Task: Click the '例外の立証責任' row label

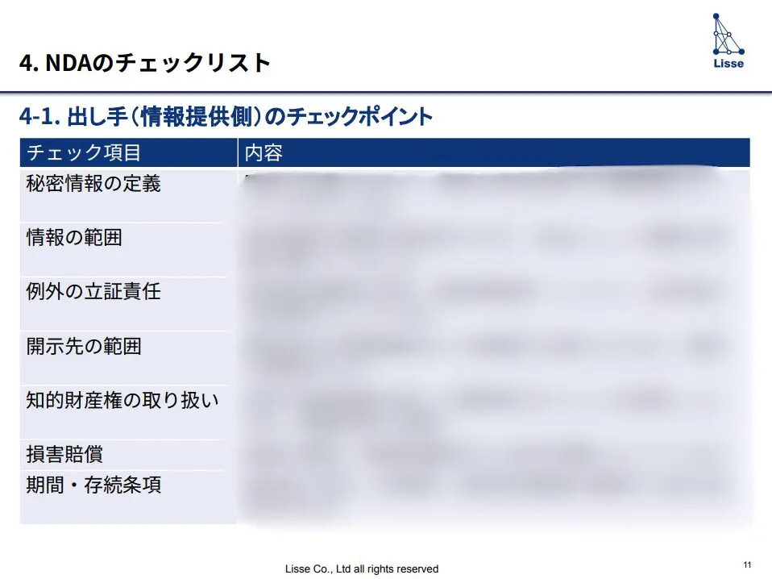Action: (x=93, y=292)
